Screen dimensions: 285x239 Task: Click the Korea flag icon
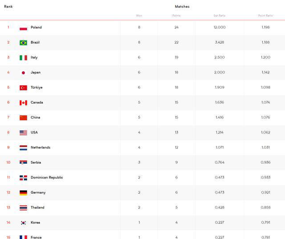23,223
